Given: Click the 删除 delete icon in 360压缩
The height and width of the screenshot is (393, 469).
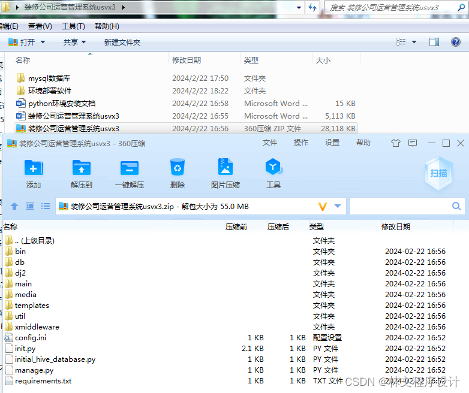Looking at the screenshot, I should 178,167.
